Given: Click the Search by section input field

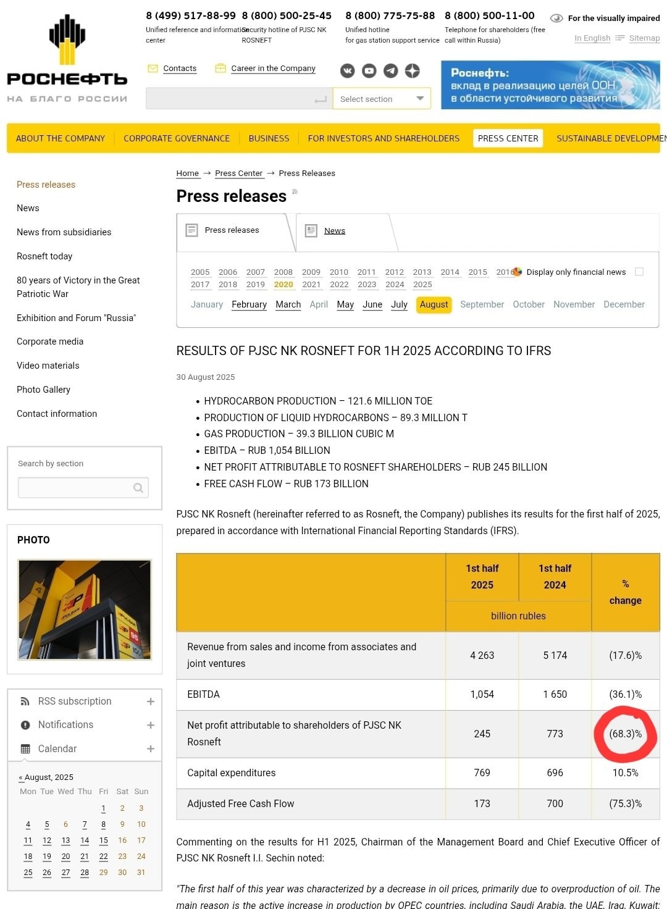Looking at the screenshot, I should click(x=83, y=488).
